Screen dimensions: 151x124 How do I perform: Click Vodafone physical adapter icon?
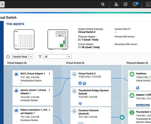click(132, 74)
